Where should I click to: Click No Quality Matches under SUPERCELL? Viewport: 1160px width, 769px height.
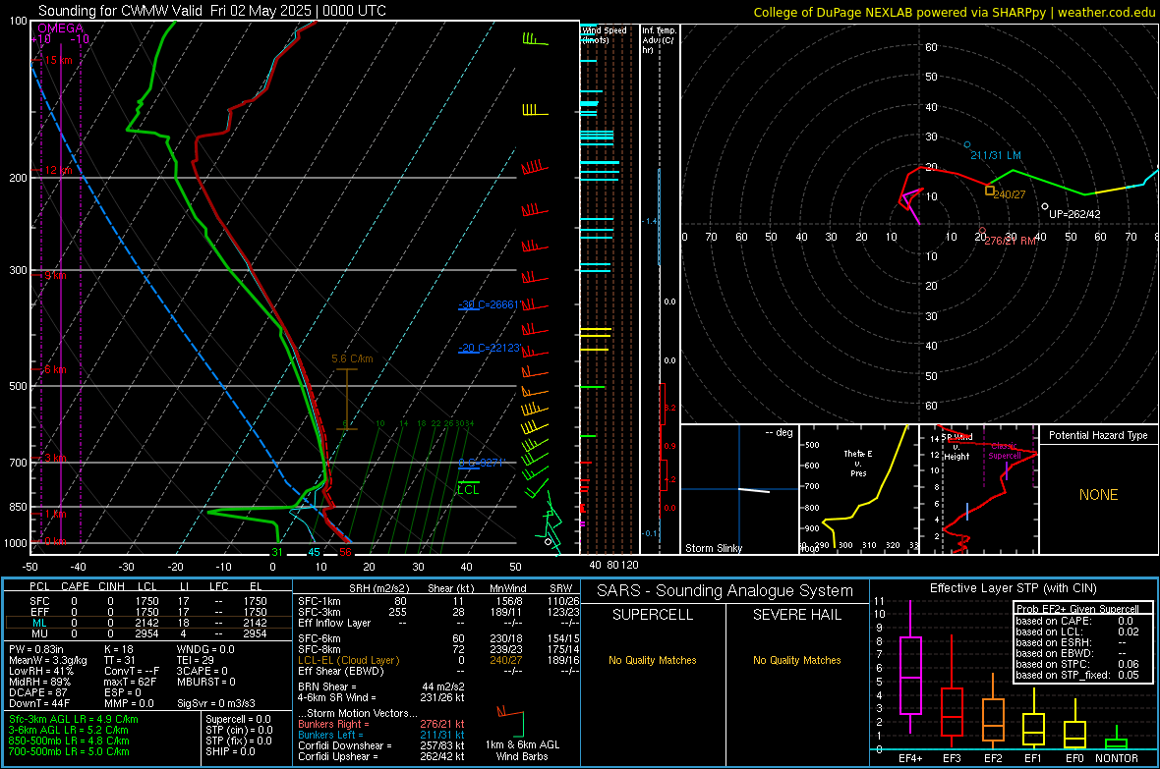[653, 660]
